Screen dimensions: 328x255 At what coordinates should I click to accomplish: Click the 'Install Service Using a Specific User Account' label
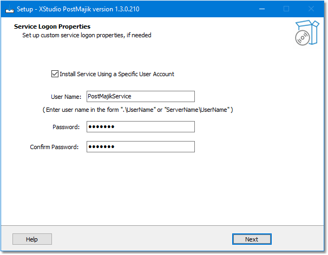117,74
